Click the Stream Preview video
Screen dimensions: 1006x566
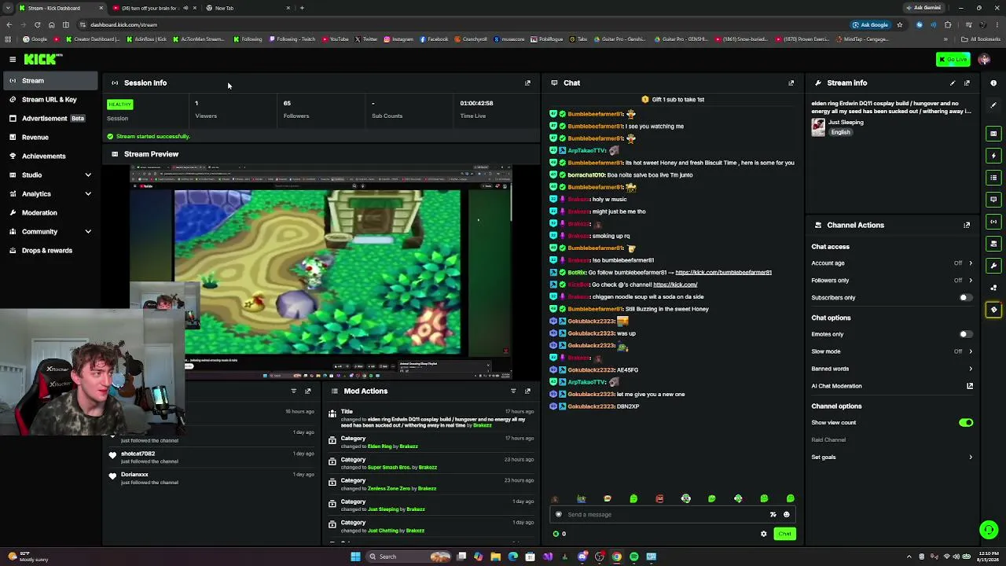[x=321, y=271]
